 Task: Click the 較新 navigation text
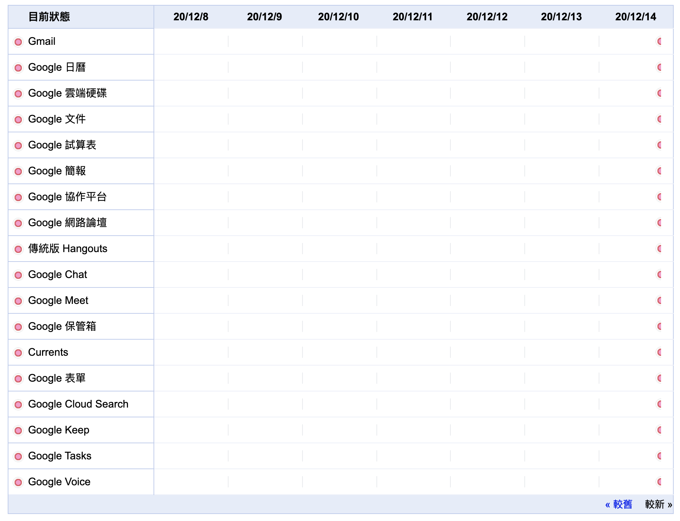coord(658,505)
